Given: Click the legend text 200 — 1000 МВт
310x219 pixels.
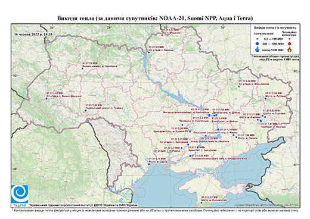Looking at the screenshot, I should pos(274,43).
